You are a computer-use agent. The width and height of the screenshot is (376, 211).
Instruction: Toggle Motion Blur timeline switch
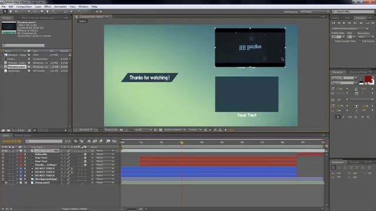[101, 141]
